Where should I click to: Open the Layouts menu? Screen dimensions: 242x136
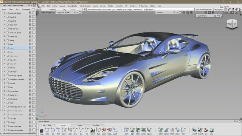coord(62,6)
